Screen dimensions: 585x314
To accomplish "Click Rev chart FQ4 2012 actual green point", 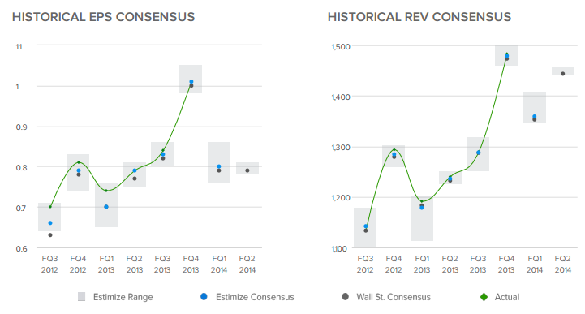I will click(394, 150).
